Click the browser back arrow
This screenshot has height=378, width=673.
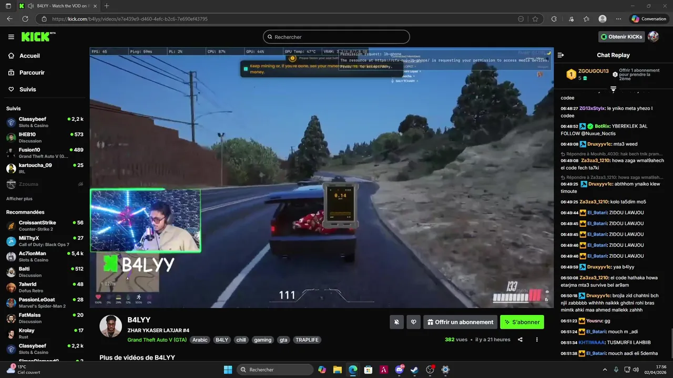[9, 19]
